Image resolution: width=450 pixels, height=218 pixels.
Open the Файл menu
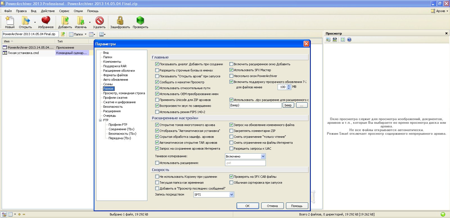[8, 11]
